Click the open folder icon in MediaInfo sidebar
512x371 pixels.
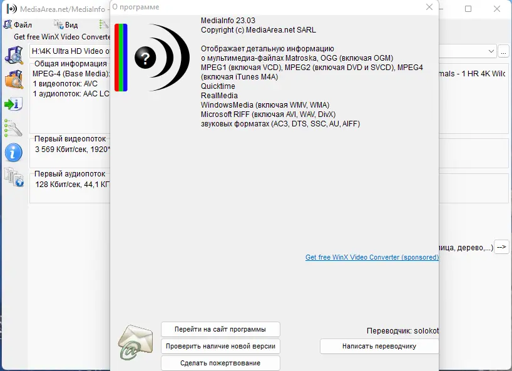tap(14, 79)
